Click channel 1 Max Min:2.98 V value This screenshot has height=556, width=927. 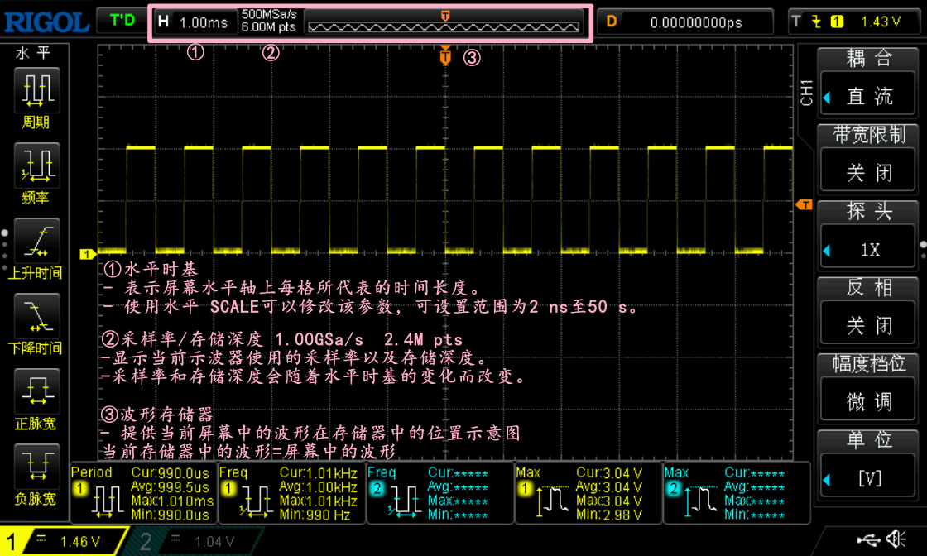(x=609, y=515)
